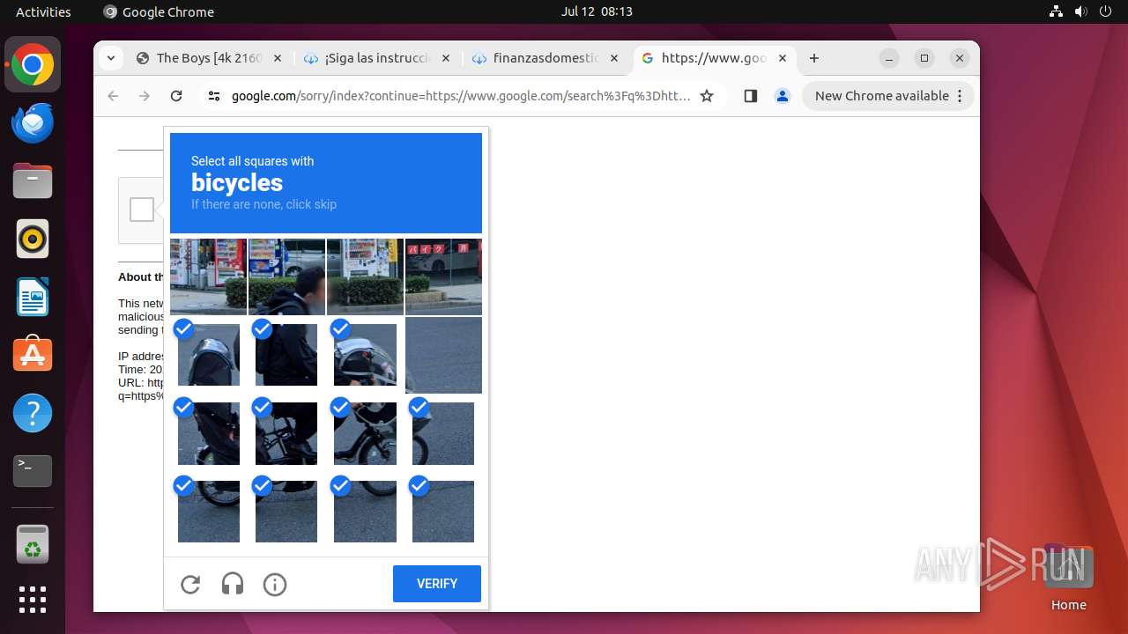Deselect second row first tile with stroller hood

(209, 355)
